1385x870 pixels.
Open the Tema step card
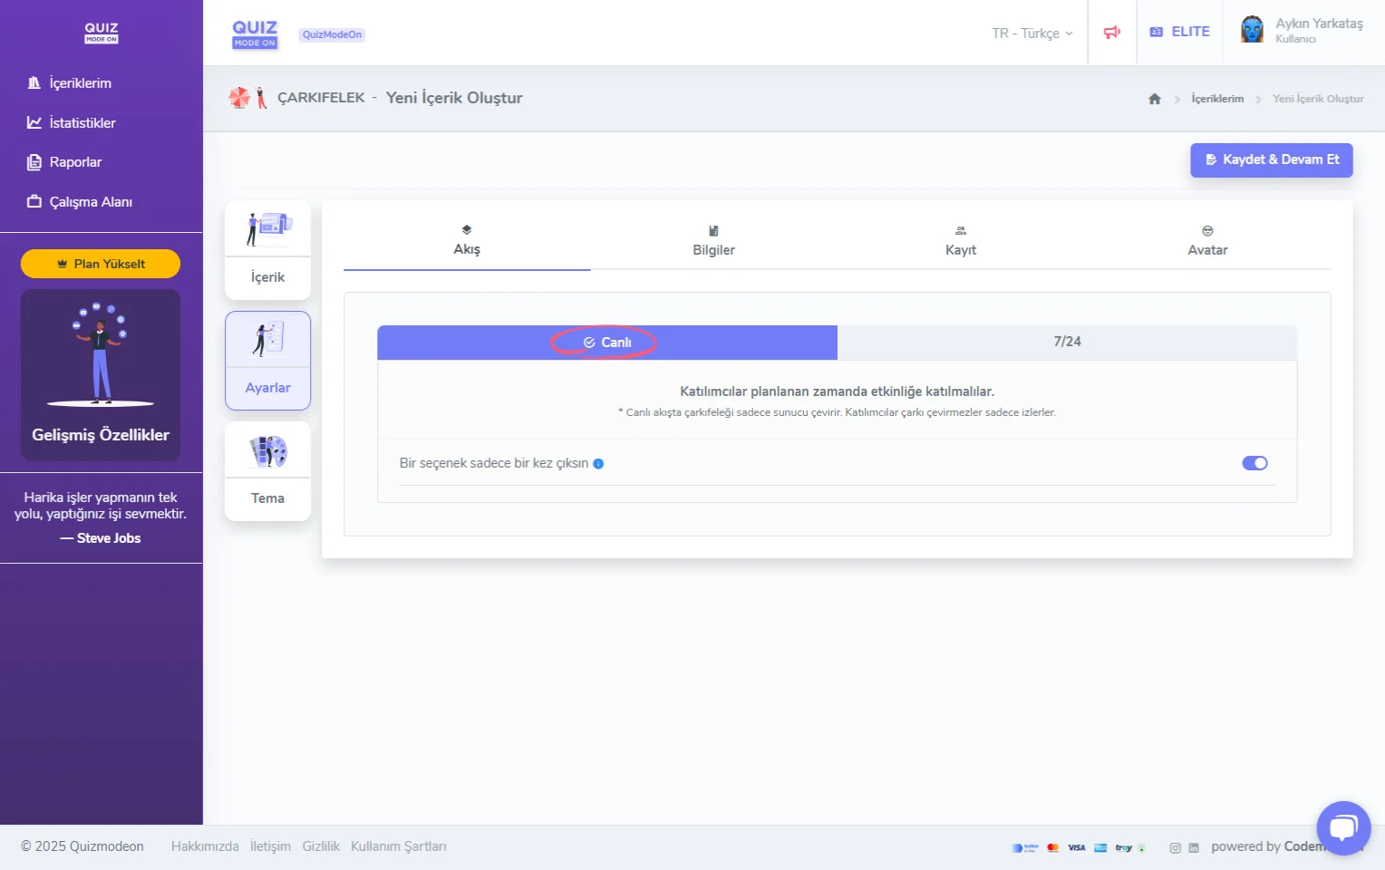267,471
